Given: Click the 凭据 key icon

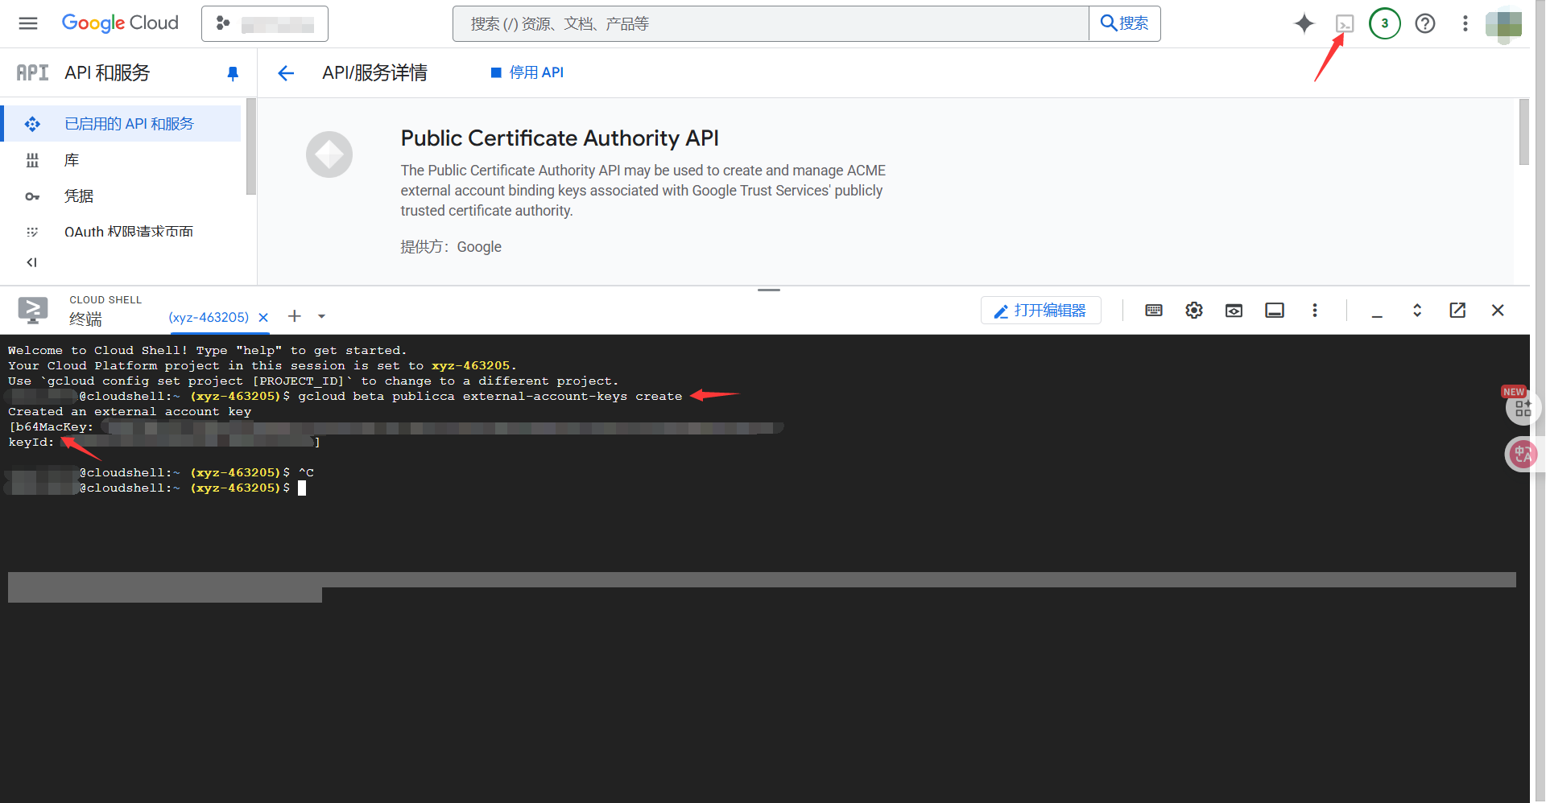Looking at the screenshot, I should coord(32,196).
